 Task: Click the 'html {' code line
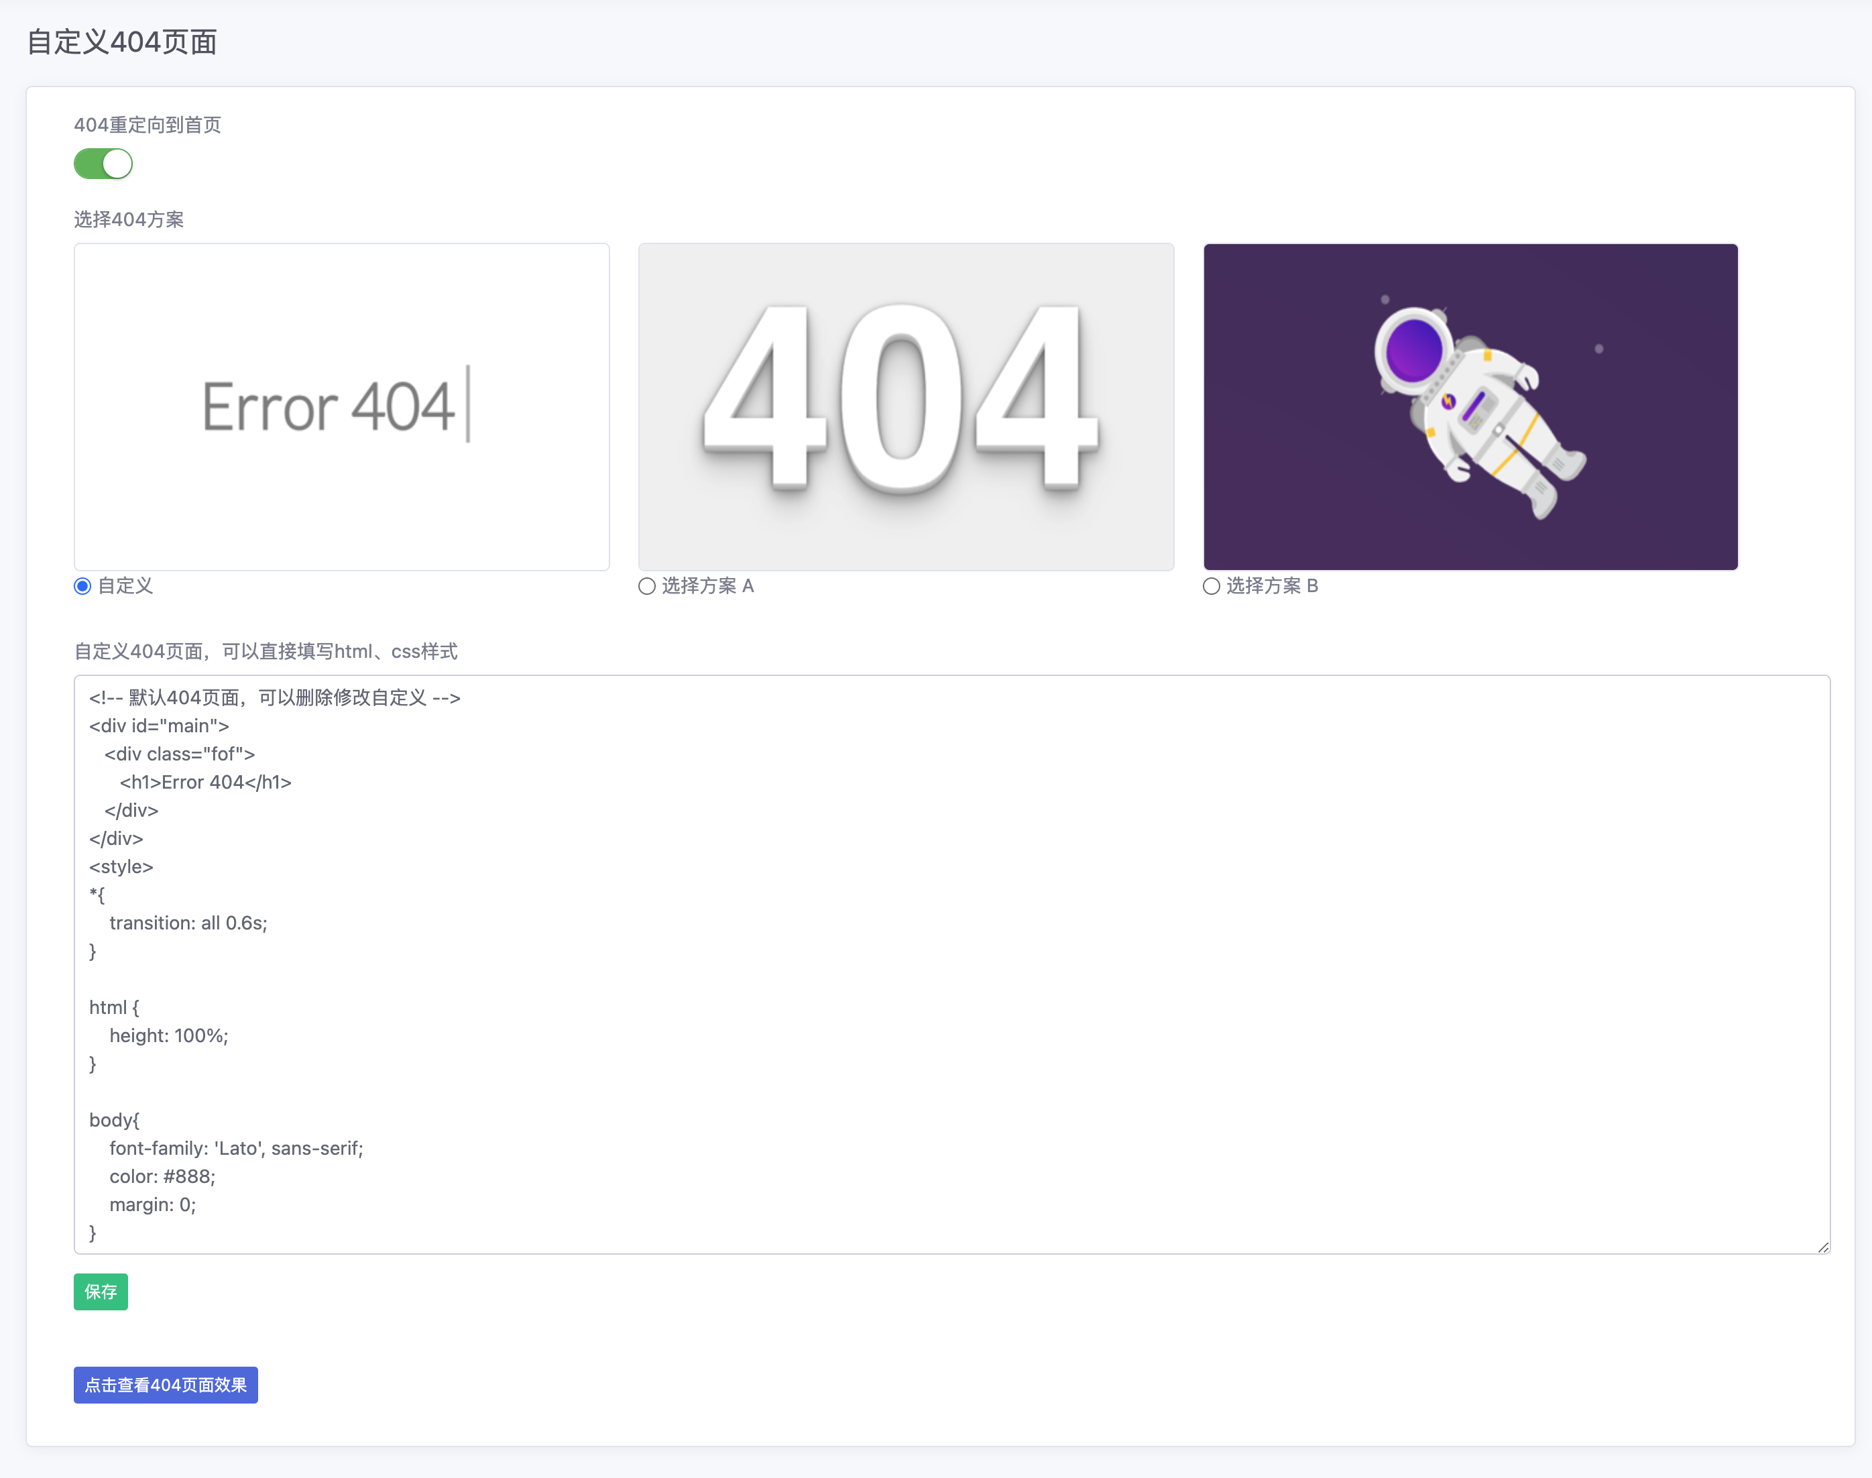[114, 1007]
